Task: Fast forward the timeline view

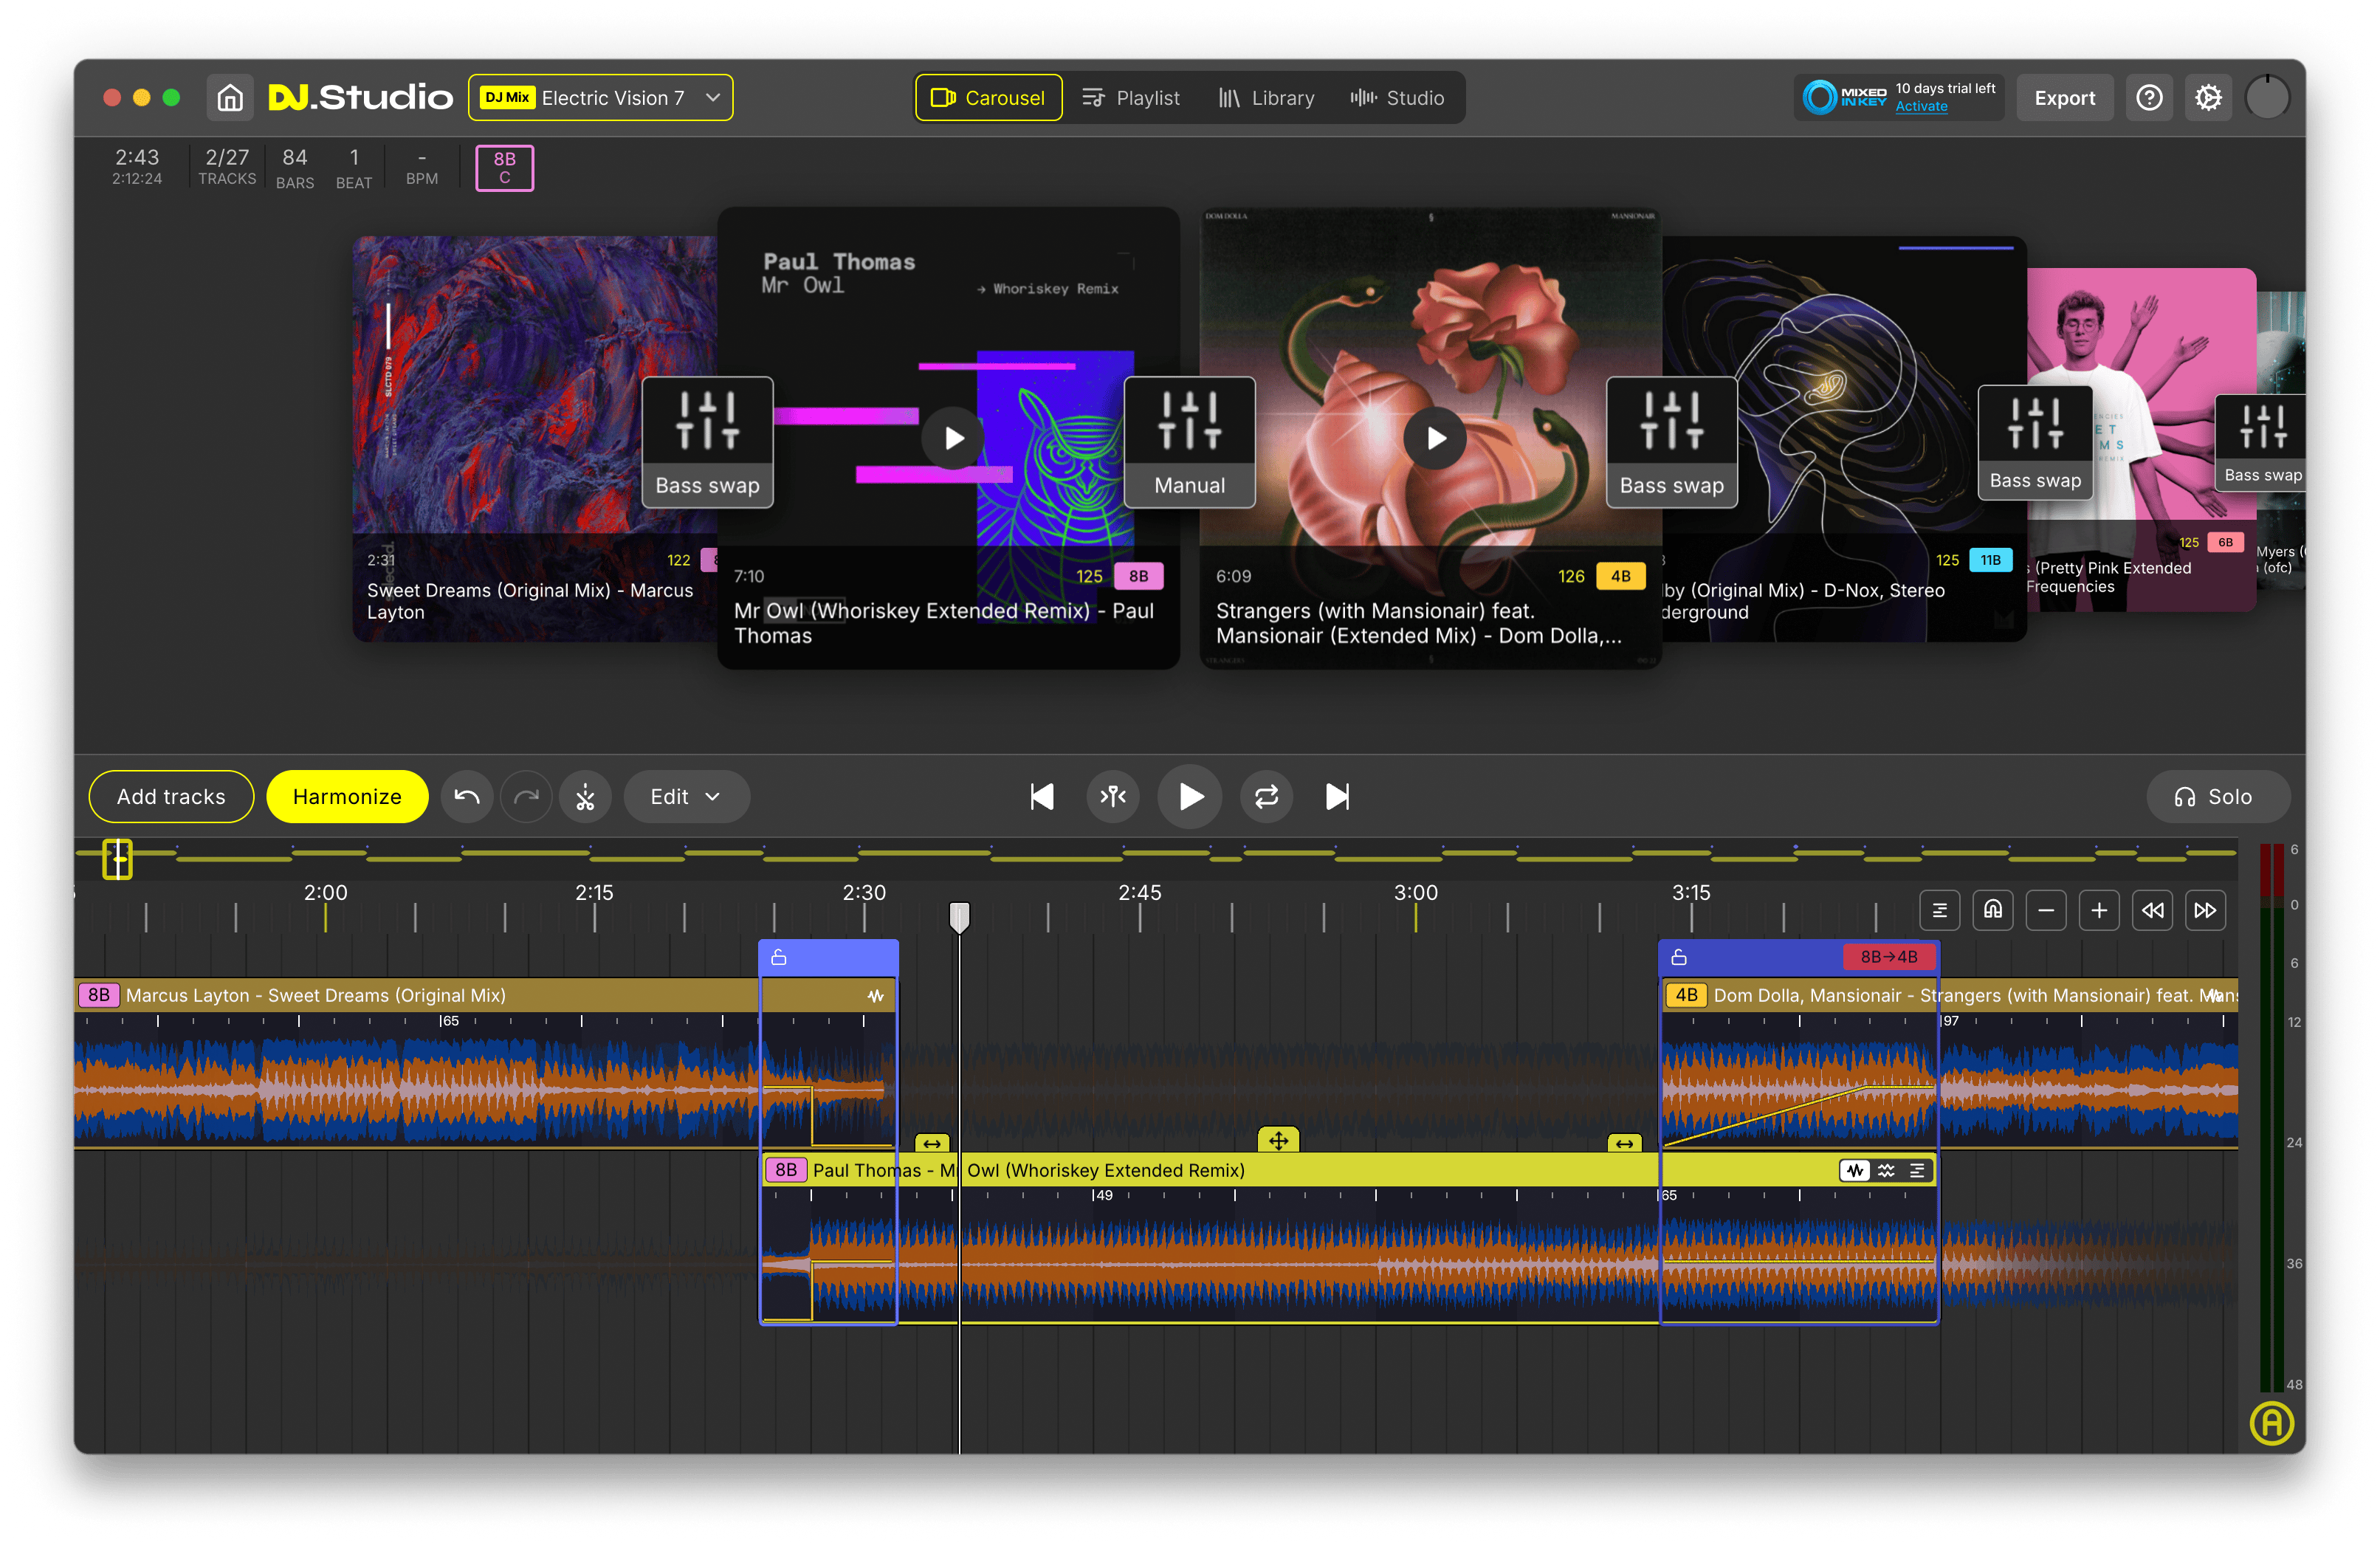Action: pos(2205,910)
